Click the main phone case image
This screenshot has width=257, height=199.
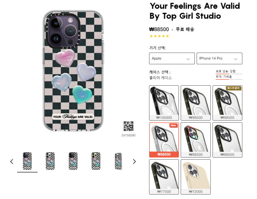[73, 71]
